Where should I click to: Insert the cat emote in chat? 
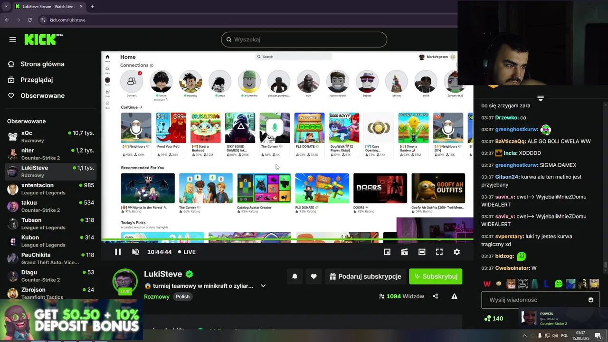pos(511,284)
